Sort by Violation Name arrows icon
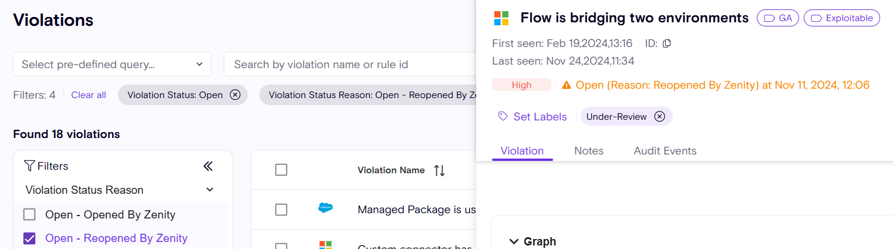This screenshot has width=893, height=249. (439, 170)
